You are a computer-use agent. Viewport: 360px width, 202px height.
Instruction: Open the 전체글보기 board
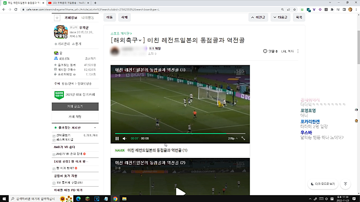coord(63,135)
